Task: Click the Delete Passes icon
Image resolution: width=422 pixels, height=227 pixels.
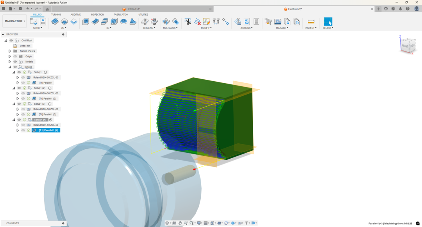Action: [197, 21]
